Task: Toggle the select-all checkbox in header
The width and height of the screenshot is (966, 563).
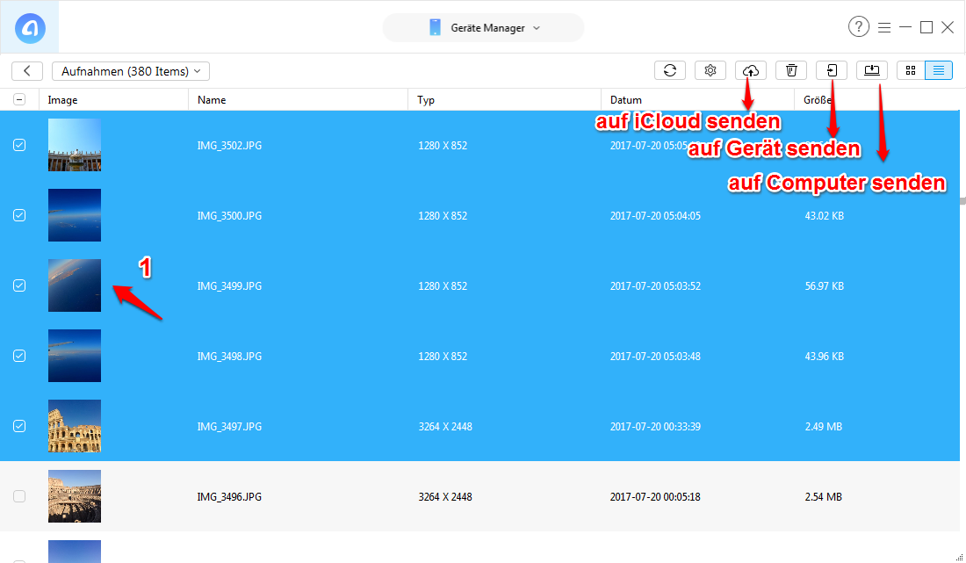Action: pos(19,100)
